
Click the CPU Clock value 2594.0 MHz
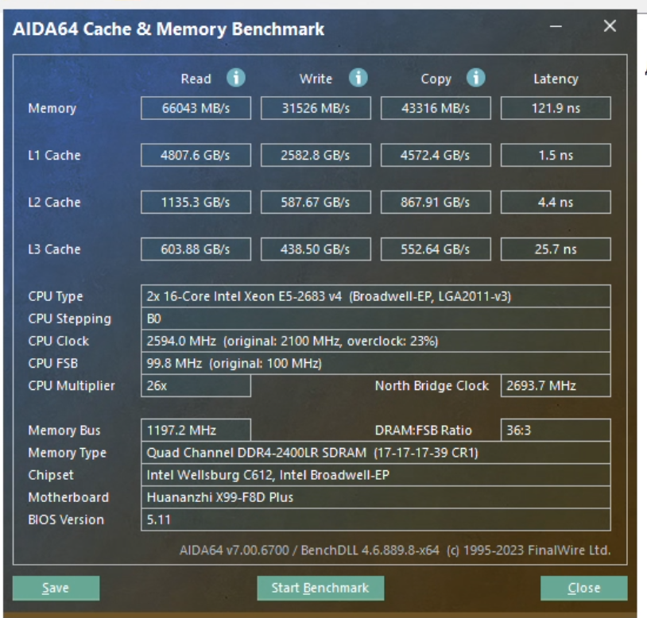coord(375,341)
